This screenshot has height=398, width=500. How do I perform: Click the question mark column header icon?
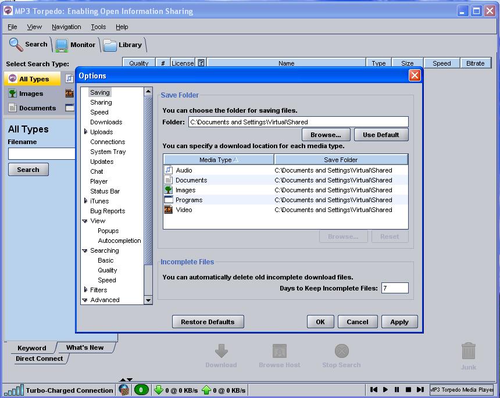pyautogui.click(x=201, y=63)
